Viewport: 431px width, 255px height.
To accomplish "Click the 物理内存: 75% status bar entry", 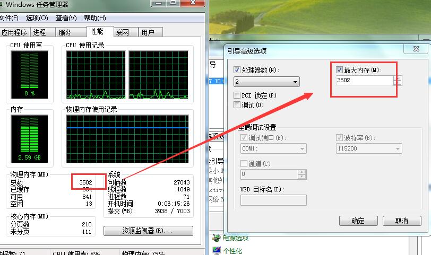I will (x=143, y=253).
